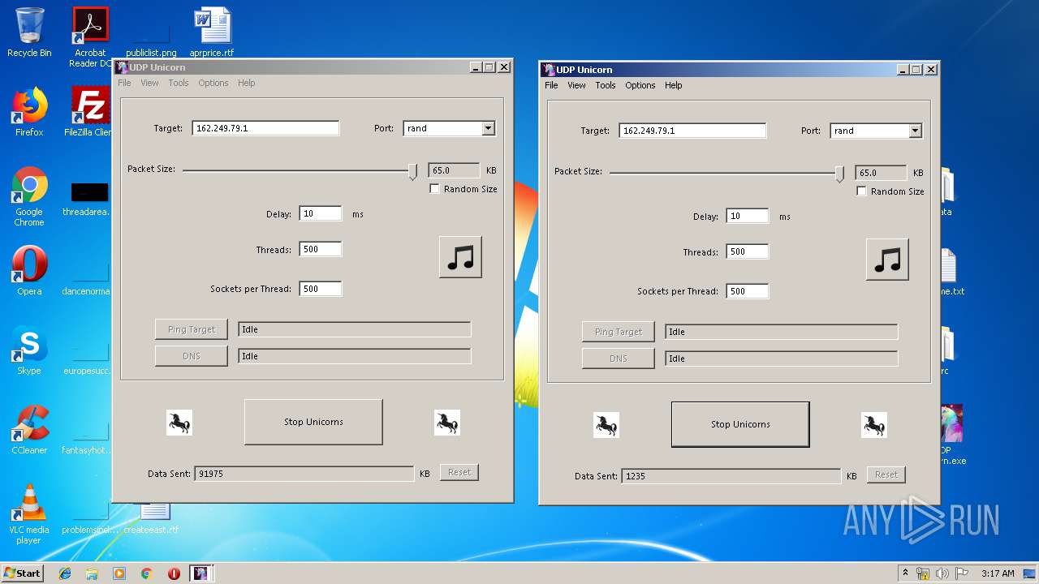Click Target field in left window

point(265,128)
